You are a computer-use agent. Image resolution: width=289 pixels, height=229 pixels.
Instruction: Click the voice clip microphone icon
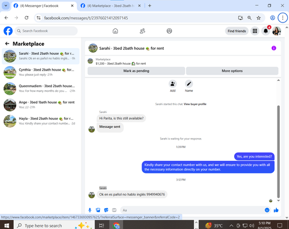[x=90, y=210]
